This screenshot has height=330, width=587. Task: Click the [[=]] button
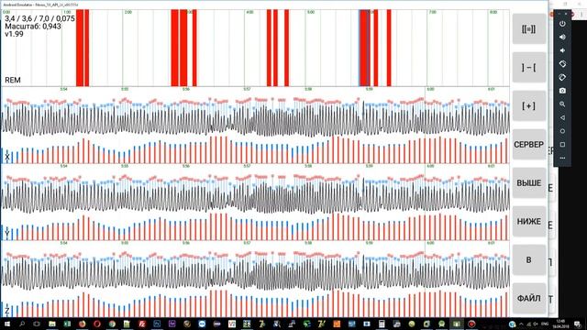coord(529,28)
